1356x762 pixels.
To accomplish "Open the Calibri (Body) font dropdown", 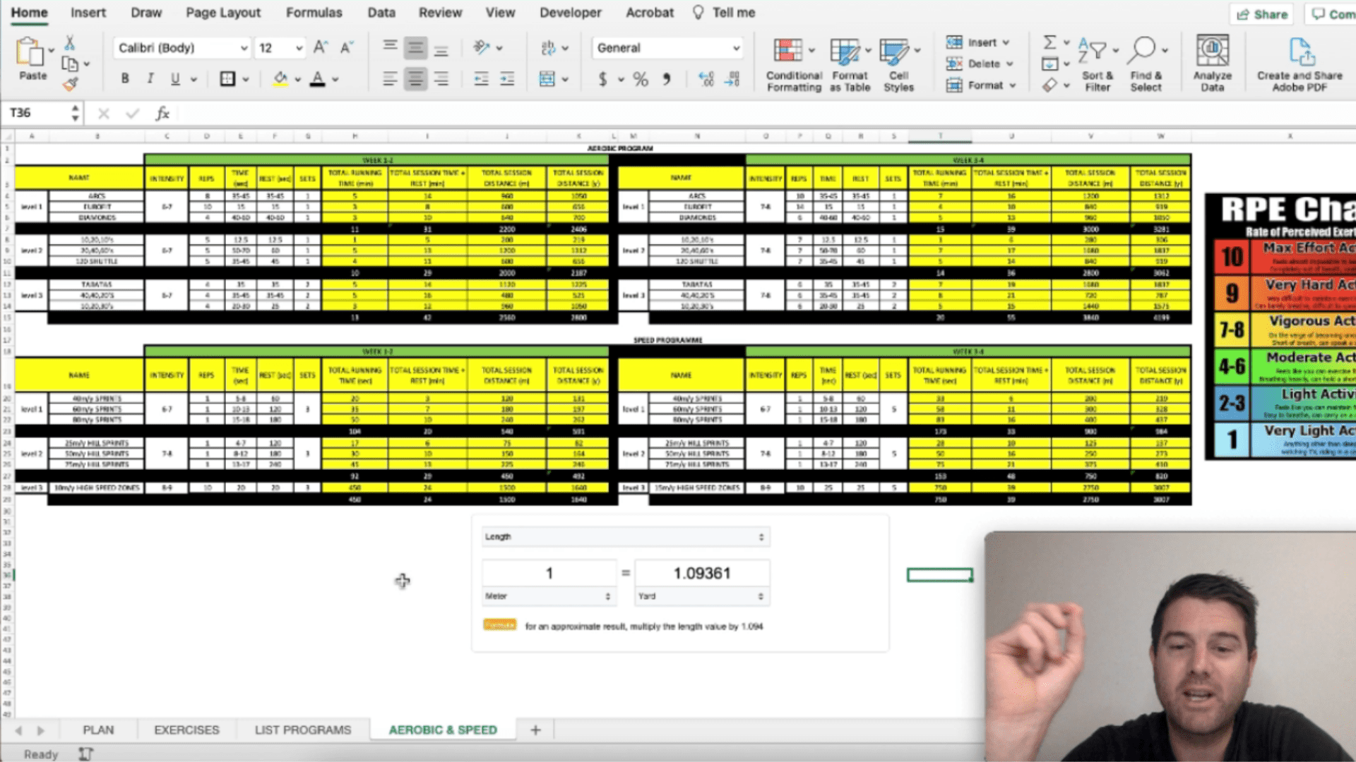I will click(244, 48).
